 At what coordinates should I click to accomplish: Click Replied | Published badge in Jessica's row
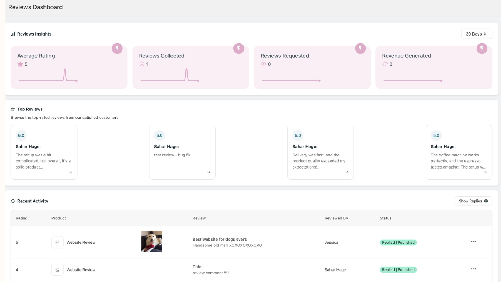click(x=398, y=242)
